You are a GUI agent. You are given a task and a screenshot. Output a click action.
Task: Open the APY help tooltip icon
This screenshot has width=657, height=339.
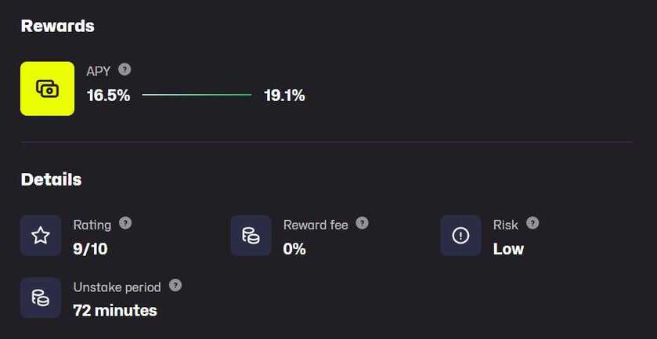(x=125, y=70)
